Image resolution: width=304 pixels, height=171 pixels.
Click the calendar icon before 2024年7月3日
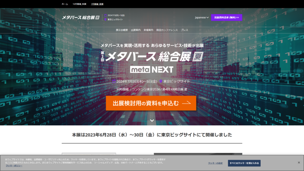pos(114,81)
